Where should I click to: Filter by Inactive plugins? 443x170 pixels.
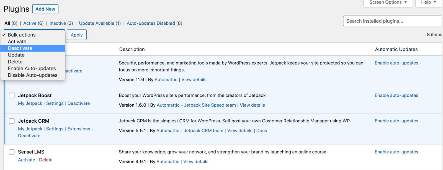58,23
